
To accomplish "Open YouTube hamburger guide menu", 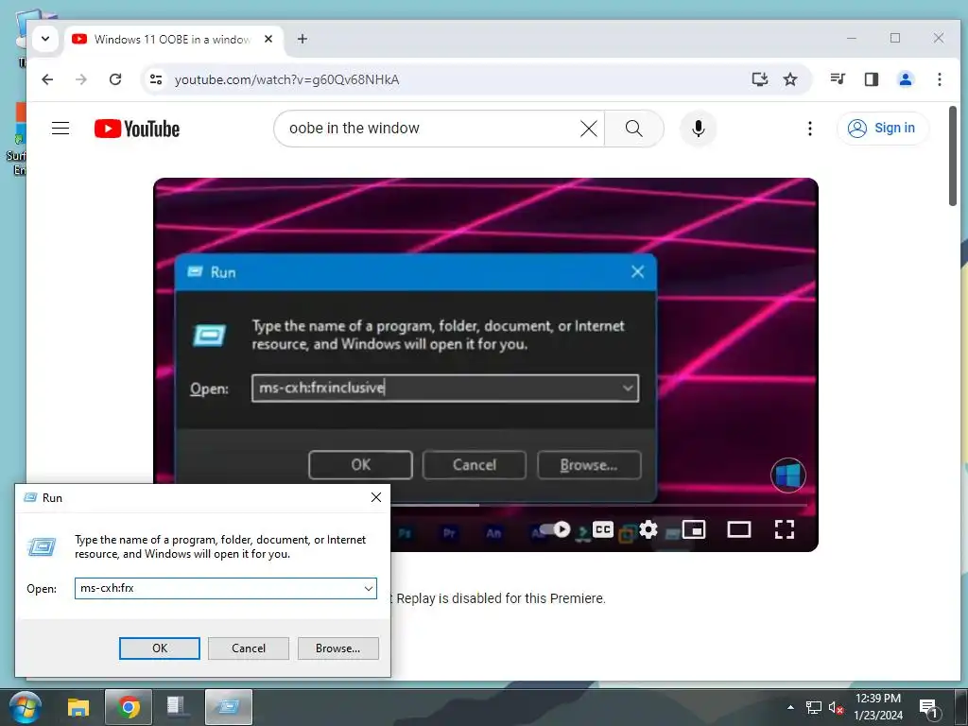I will [60, 129].
